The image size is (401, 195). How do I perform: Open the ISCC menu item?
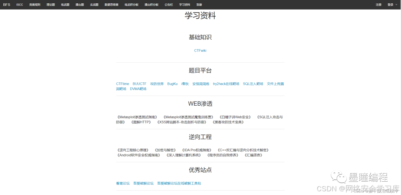pyautogui.click(x=20, y=4)
